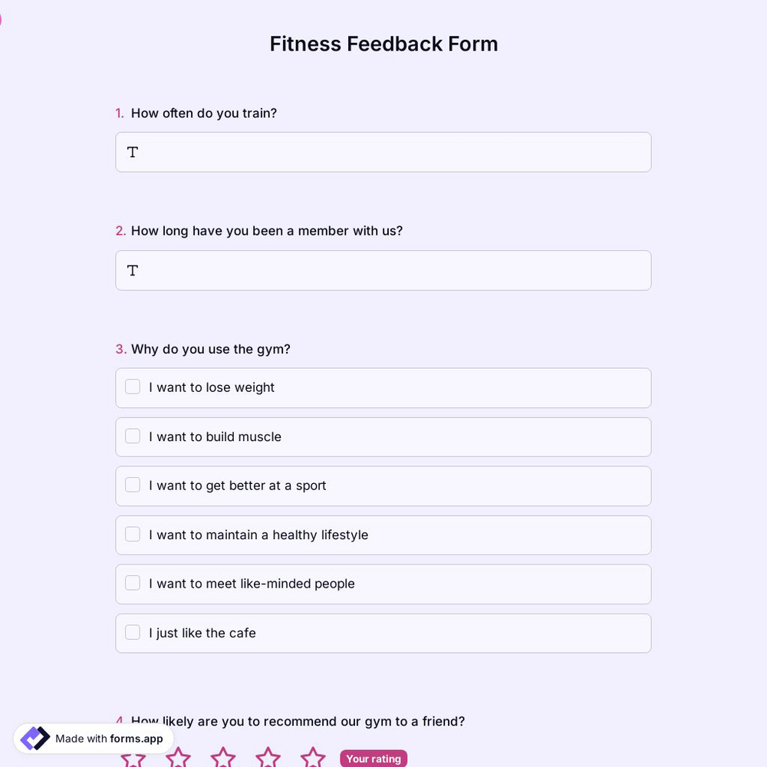Check the 'I want to lose weight' option
The width and height of the screenshot is (767, 767).
click(x=132, y=387)
